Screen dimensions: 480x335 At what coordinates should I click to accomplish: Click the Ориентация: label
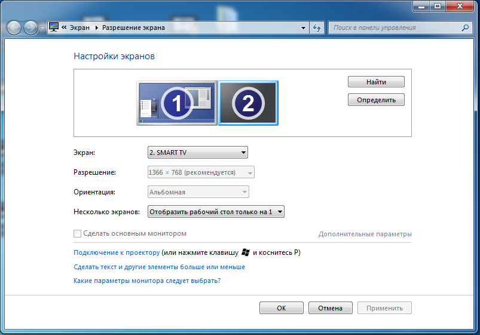[x=94, y=192]
